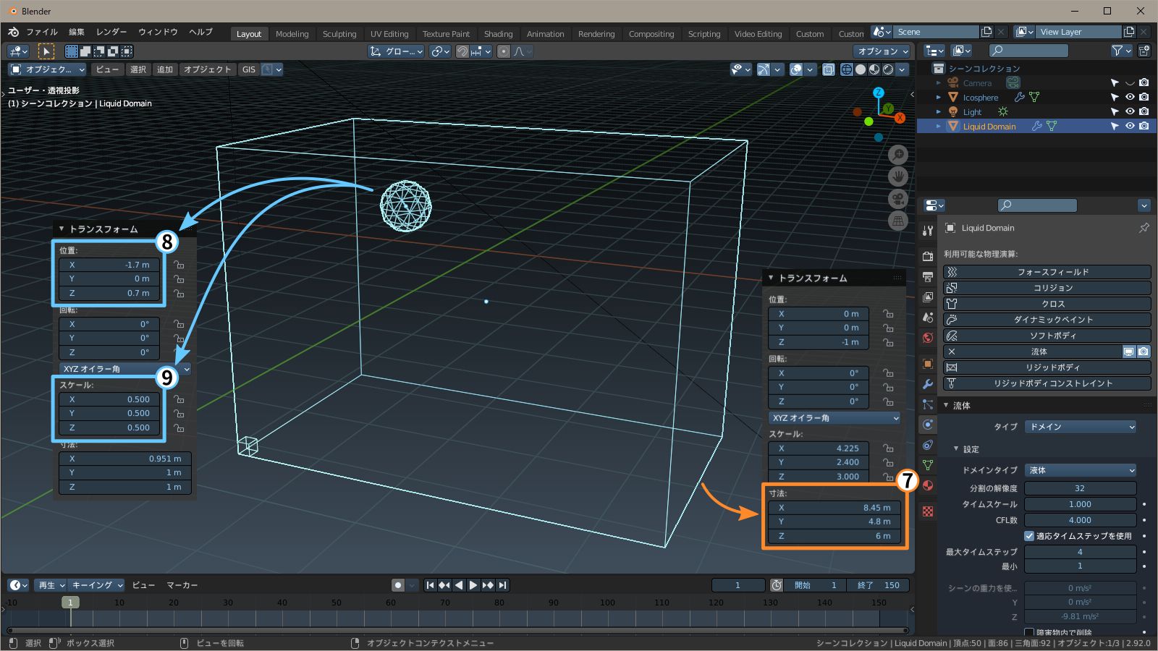Image resolution: width=1158 pixels, height=651 pixels.
Task: Click the ソフトボディ physics button
Action: (x=1047, y=336)
